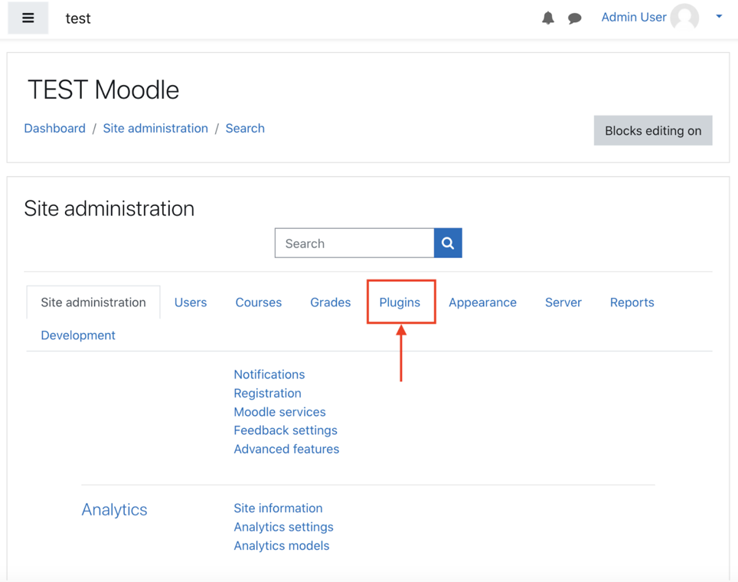Open the messages speech bubble icon
The width and height of the screenshot is (738, 582).
(x=575, y=18)
